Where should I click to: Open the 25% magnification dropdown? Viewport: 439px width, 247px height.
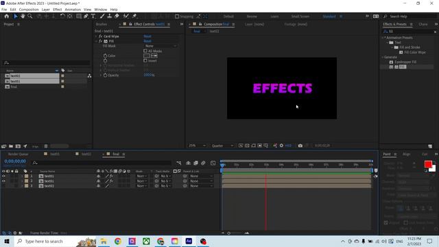click(197, 145)
